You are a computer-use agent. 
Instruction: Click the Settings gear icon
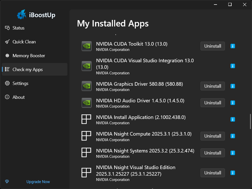[x=7, y=83]
